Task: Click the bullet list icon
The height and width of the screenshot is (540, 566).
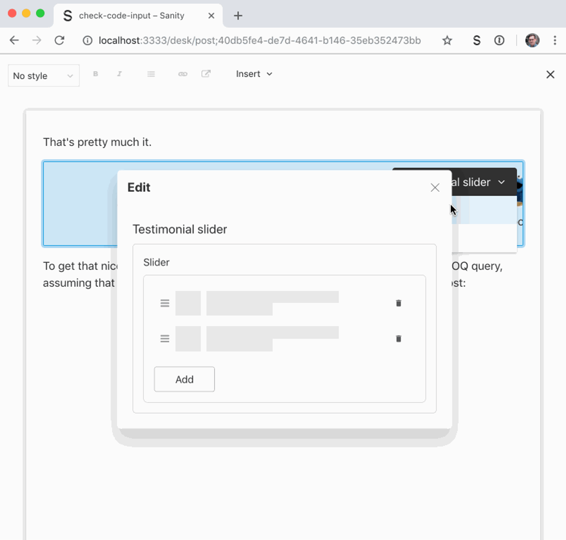Action: (x=151, y=74)
